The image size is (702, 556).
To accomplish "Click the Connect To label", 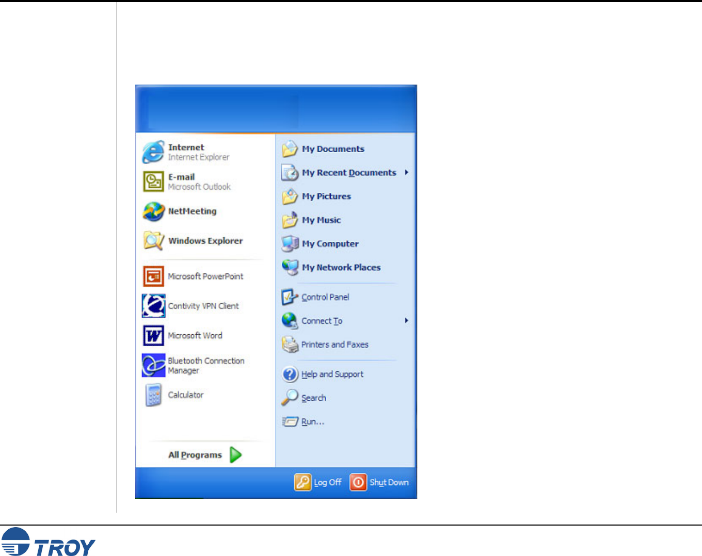I will pos(322,321).
